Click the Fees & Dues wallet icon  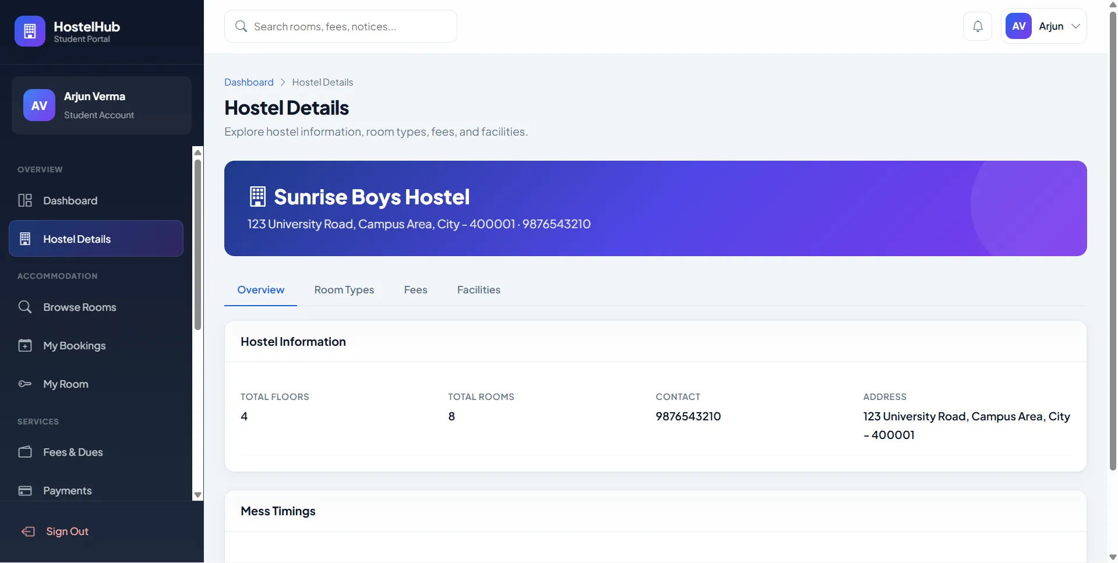coord(25,452)
